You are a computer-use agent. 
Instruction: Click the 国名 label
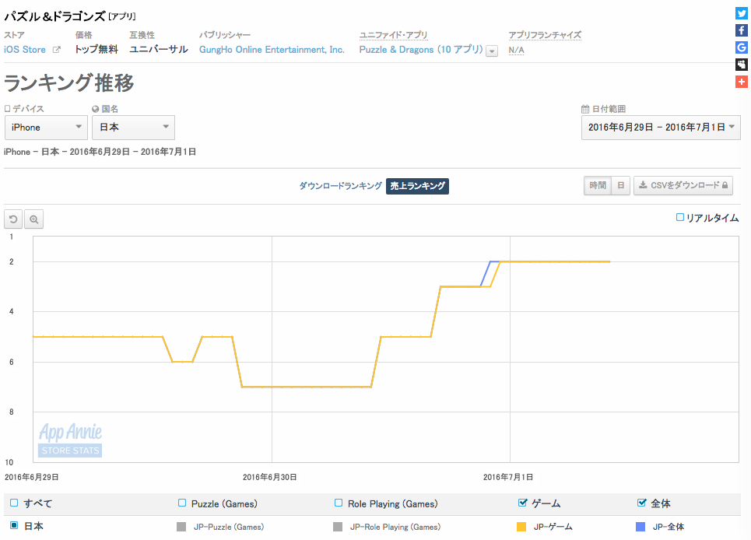pyautogui.click(x=110, y=109)
